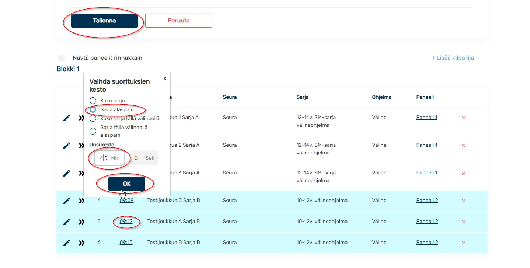
Task: Click the Ohjelma column header
Action: click(382, 97)
